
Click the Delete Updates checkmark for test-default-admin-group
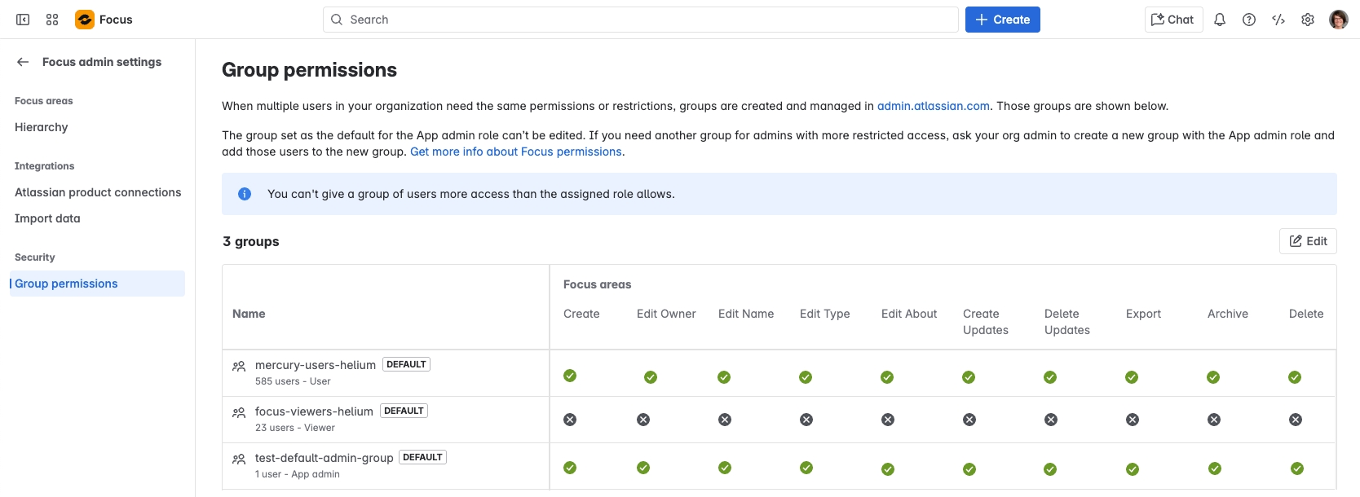pyautogui.click(x=1050, y=469)
